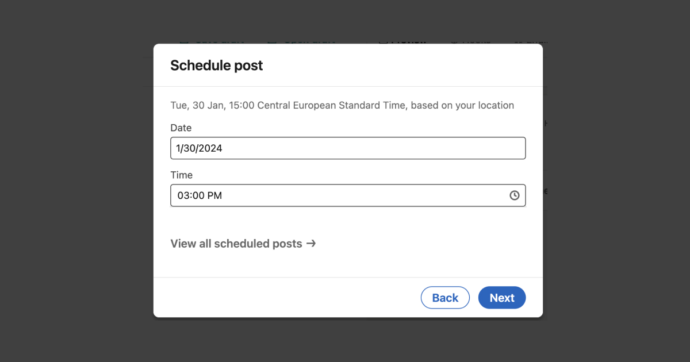Click the Hooks icon in the background bar
Viewport: 690px width, 362px height.
454,41
